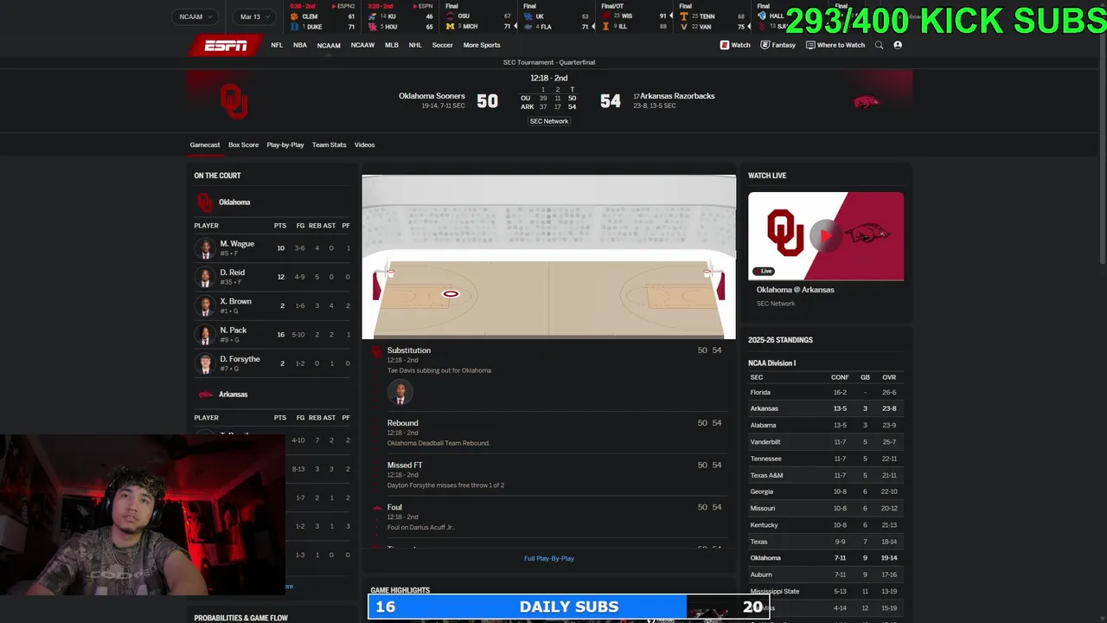1107x623 pixels.
Task: Switch to the Team Stats tab
Action: tap(329, 145)
